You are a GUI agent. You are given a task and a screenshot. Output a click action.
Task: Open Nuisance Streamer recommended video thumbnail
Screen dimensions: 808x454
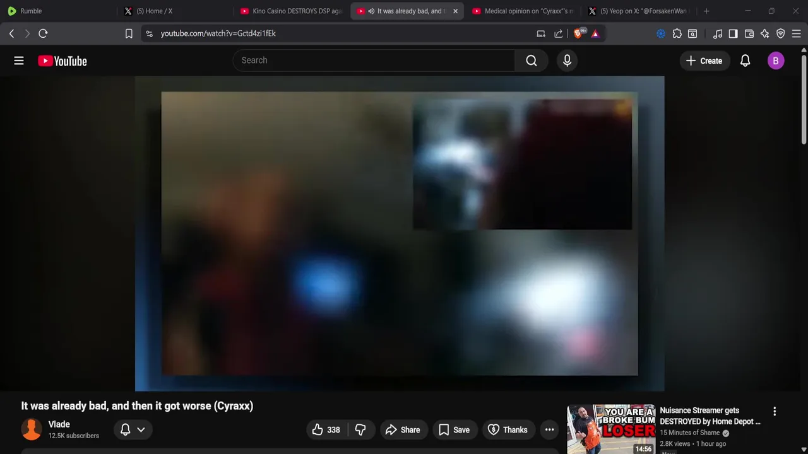click(611, 429)
